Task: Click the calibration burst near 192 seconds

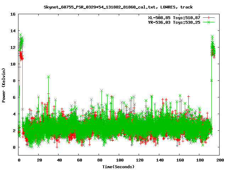Action: click(213, 46)
